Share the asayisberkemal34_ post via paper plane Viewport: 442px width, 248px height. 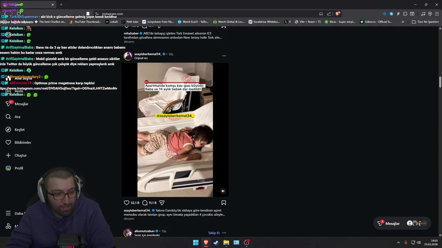[162, 203]
